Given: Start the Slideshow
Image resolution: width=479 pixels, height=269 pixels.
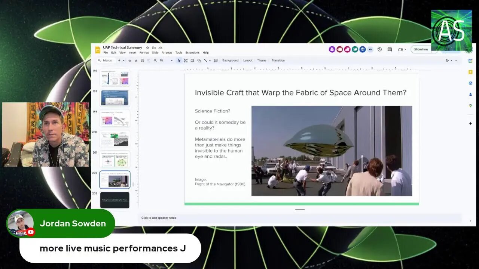Looking at the screenshot, I should pos(421,49).
